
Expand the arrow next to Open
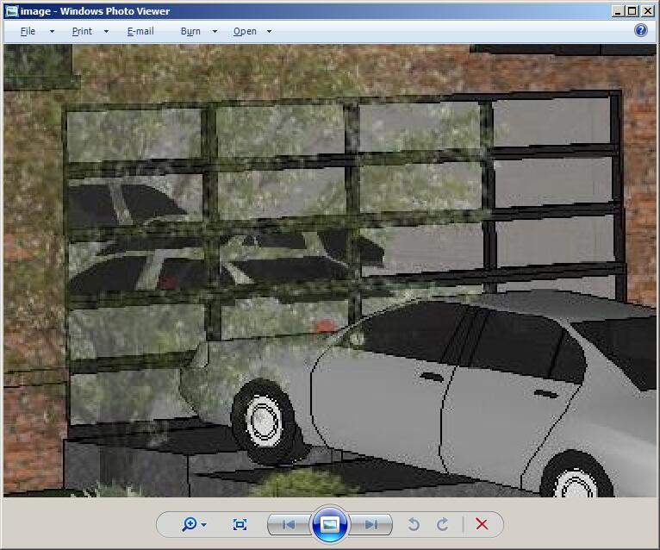click(x=269, y=31)
